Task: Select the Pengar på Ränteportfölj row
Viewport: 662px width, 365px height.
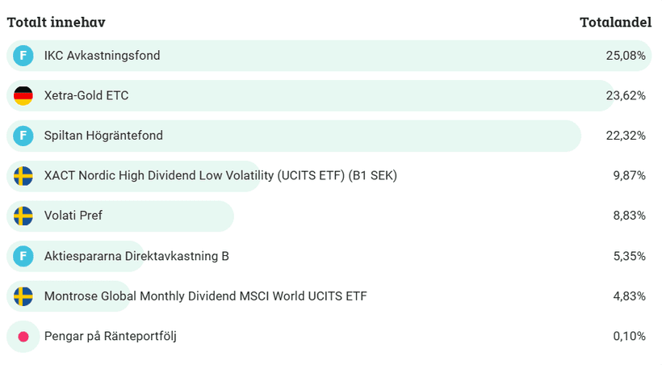Action: tap(110, 336)
